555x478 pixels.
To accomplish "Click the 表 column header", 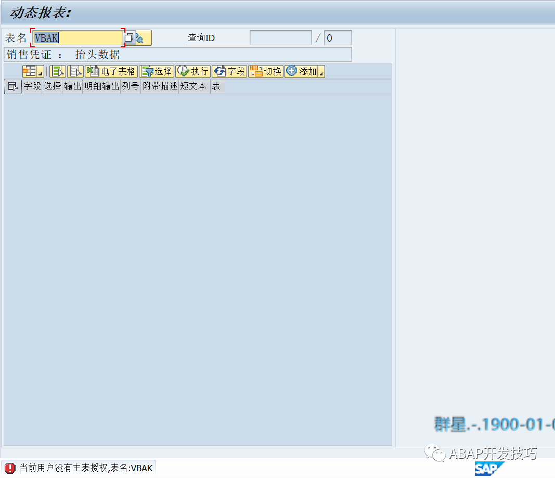I will coord(216,86).
